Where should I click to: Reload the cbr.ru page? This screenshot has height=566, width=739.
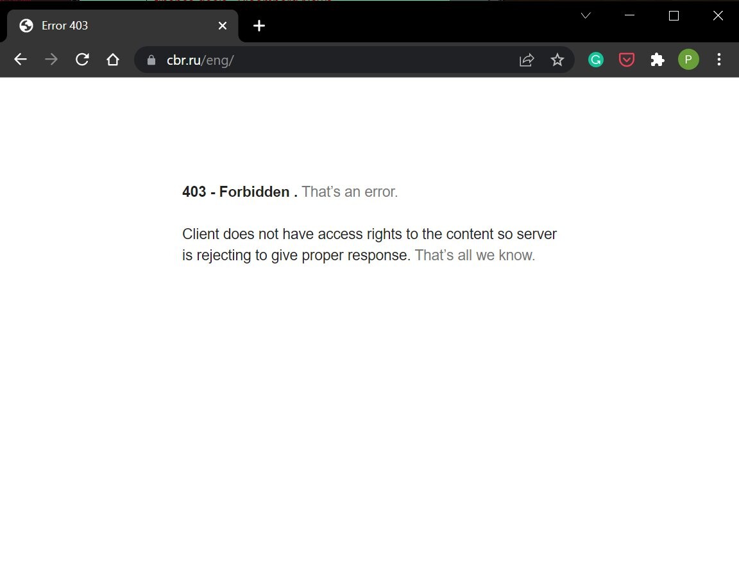(82, 60)
